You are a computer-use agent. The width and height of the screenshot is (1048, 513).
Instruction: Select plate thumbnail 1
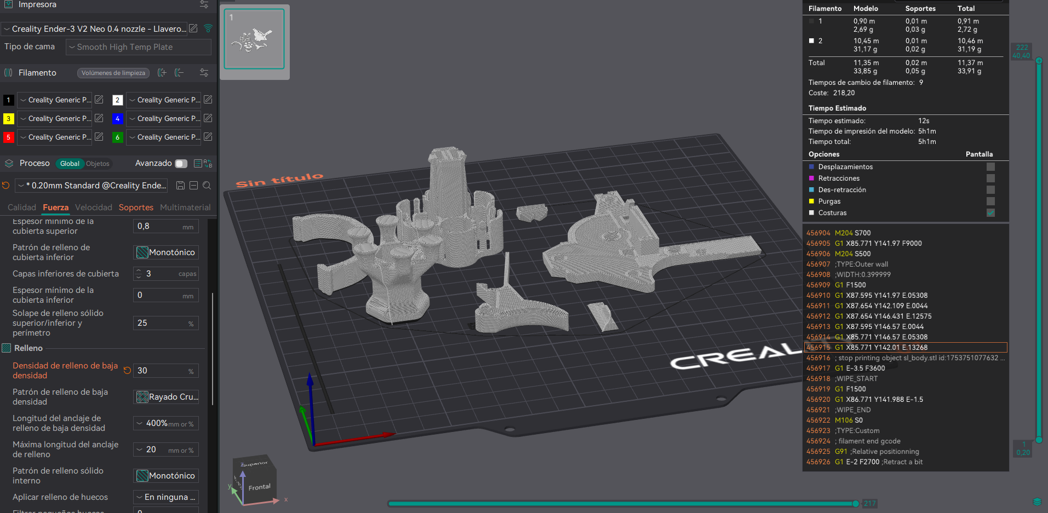[x=254, y=38]
